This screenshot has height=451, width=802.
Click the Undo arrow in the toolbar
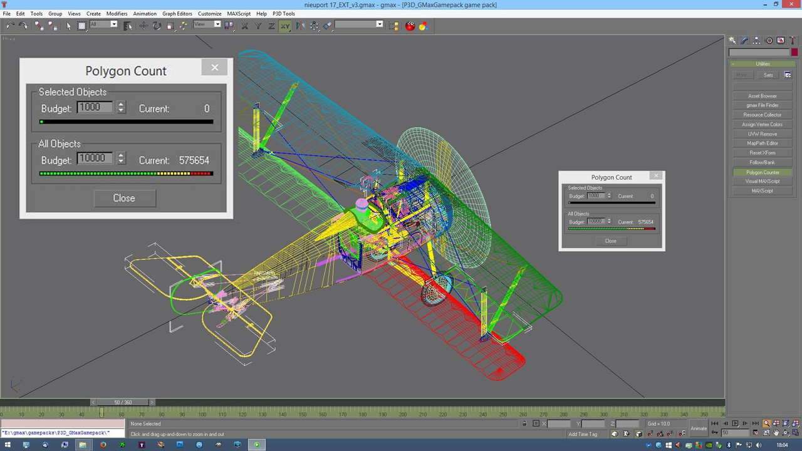point(10,26)
